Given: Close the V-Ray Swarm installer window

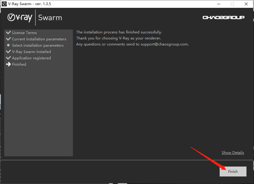Looking at the screenshot, I should pyautogui.click(x=246, y=4).
